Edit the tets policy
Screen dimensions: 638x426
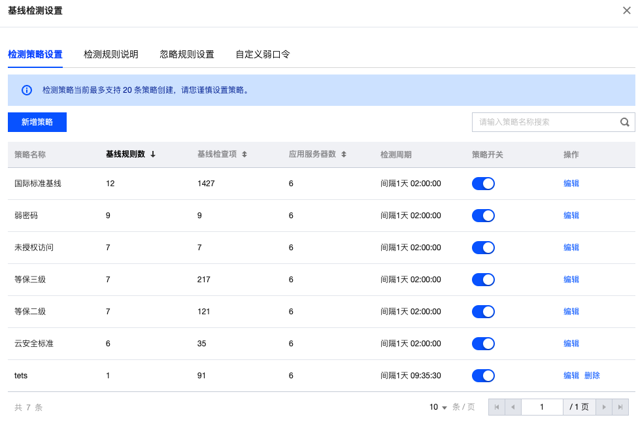click(571, 376)
